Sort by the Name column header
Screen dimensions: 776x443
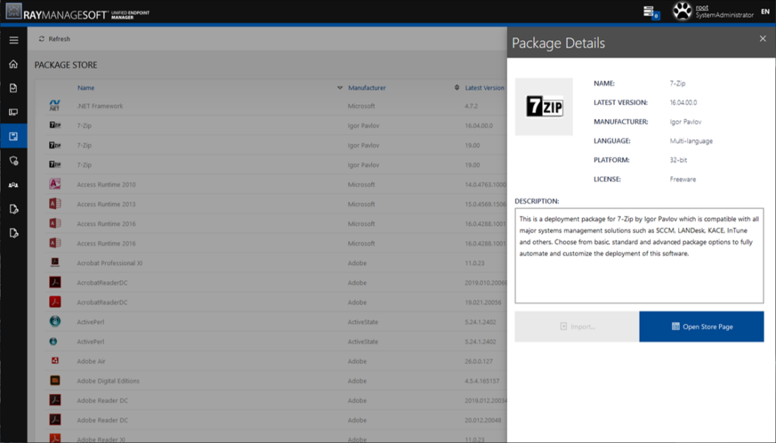pos(86,88)
